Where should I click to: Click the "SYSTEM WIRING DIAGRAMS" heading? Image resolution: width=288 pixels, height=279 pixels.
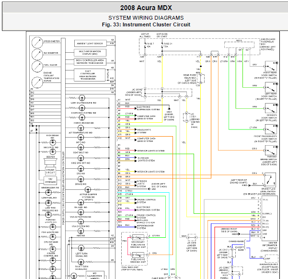click(x=146, y=18)
